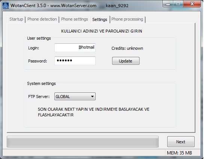204x159 pixels.
Task: Minimize the WotanClient window
Action: 168,4
